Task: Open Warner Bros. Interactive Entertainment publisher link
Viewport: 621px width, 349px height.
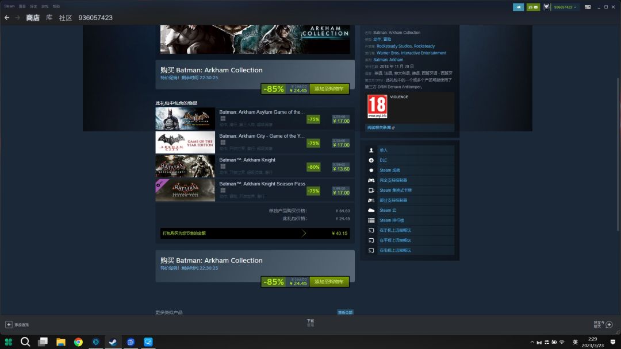Action: click(x=411, y=53)
